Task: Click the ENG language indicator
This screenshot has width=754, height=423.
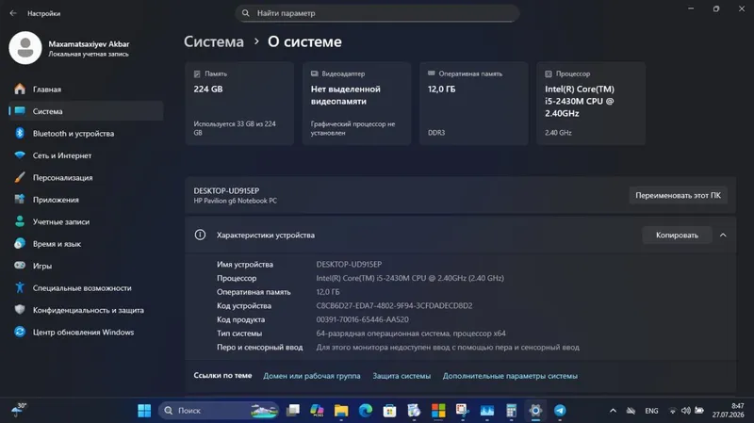Action: [x=651, y=411]
